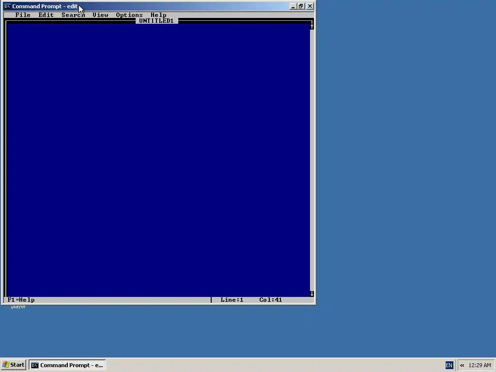The width and height of the screenshot is (496, 372).
Task: Close the Command Prompt window
Action: (x=310, y=6)
